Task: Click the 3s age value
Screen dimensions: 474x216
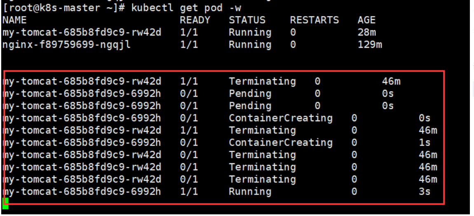Action: [425, 192]
